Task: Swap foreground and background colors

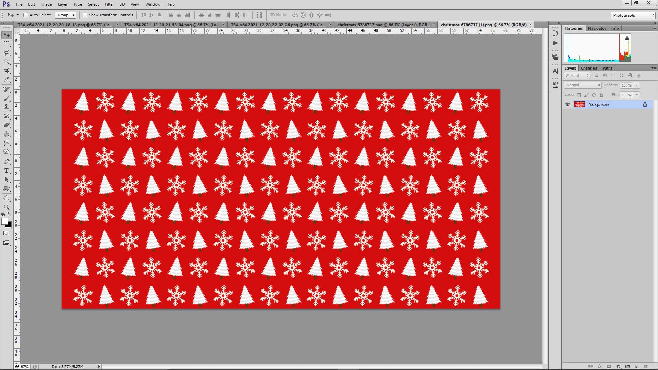Action: [9, 214]
